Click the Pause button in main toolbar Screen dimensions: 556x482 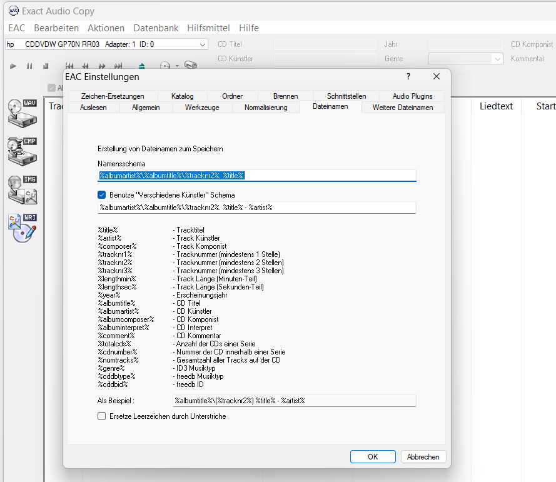pos(29,66)
